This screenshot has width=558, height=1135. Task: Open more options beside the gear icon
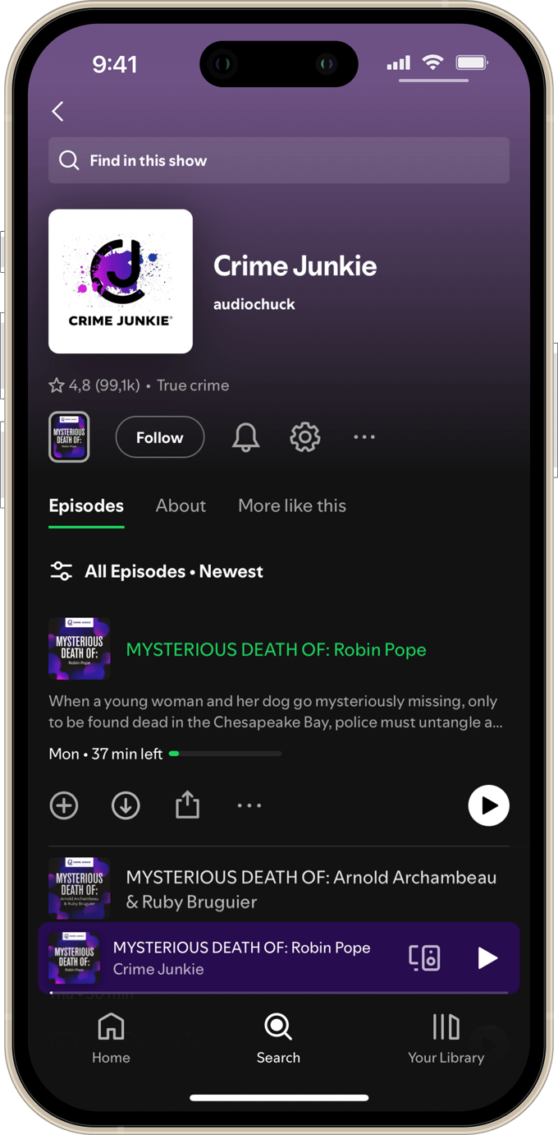[364, 437]
